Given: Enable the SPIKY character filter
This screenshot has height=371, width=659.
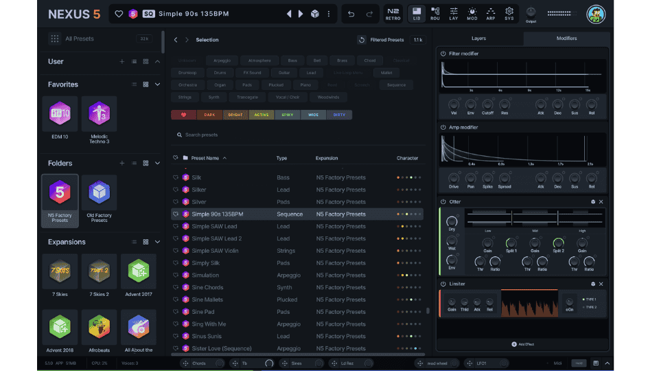Looking at the screenshot, I should click(x=288, y=115).
